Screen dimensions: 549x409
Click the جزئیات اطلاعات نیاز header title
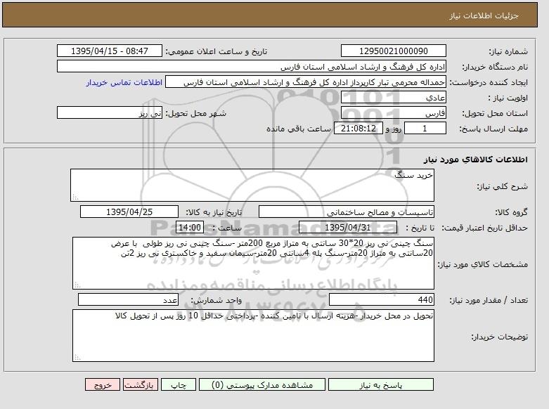(484, 15)
